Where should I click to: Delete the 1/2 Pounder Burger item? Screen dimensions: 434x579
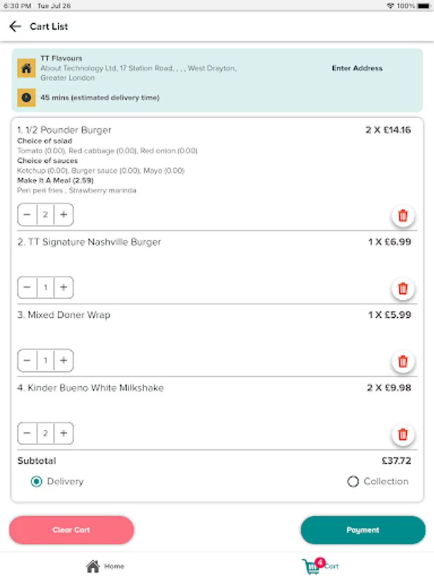point(403,216)
